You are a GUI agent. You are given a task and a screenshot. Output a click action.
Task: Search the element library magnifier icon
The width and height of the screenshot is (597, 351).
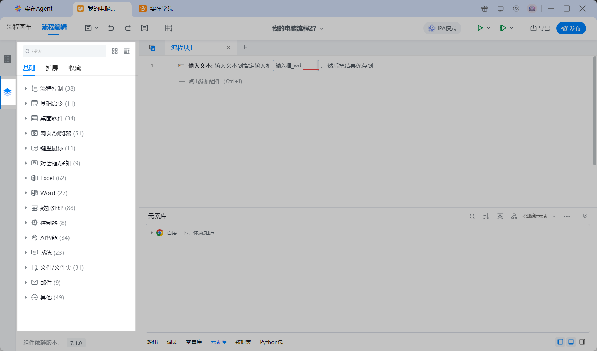(472, 216)
